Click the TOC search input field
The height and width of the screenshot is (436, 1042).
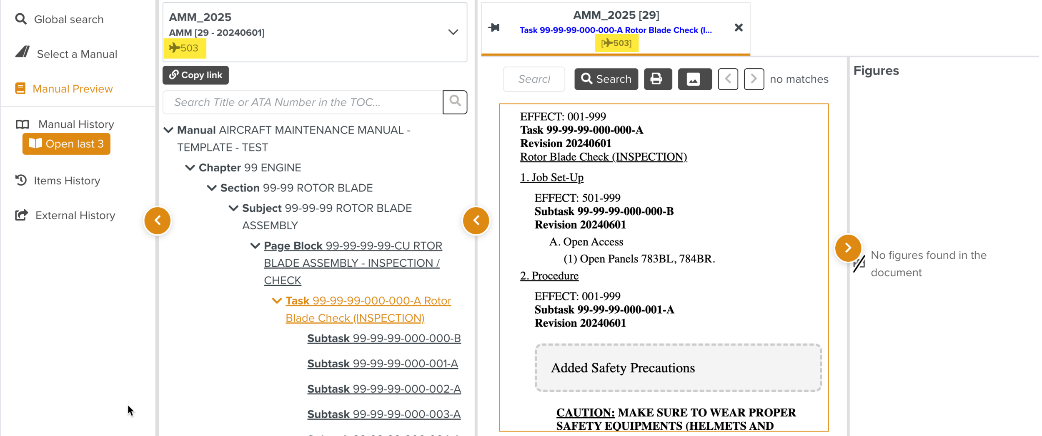tap(303, 102)
